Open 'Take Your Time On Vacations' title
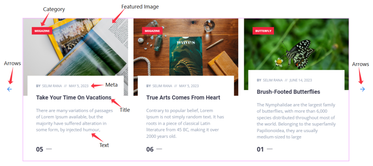Image resolution: width=373 pixels, height=166 pixels. tap(74, 97)
